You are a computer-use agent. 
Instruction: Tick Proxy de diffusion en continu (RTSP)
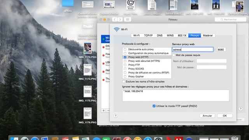click(125, 73)
